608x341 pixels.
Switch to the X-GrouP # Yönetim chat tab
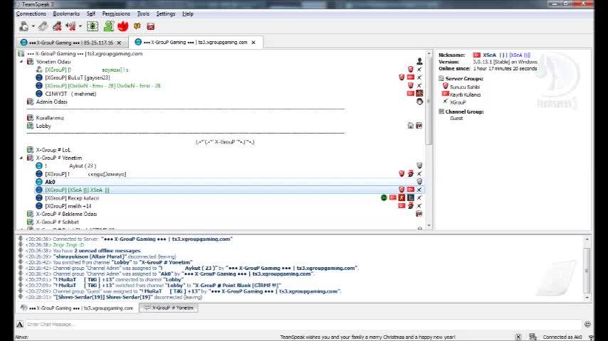point(169,308)
